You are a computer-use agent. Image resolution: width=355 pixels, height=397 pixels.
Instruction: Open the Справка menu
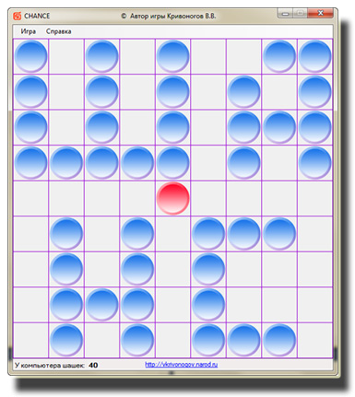59,31
